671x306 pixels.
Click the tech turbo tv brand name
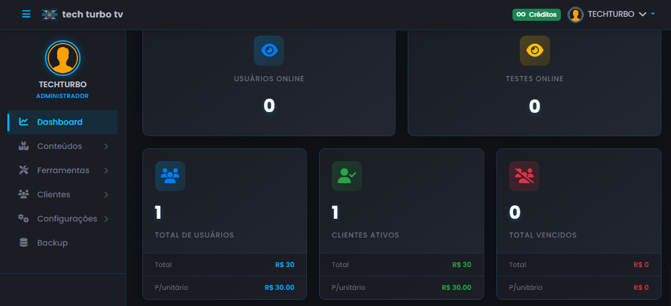tap(93, 15)
